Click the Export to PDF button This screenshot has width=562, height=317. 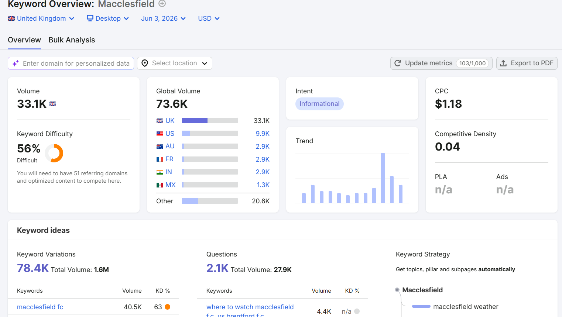[527, 63]
